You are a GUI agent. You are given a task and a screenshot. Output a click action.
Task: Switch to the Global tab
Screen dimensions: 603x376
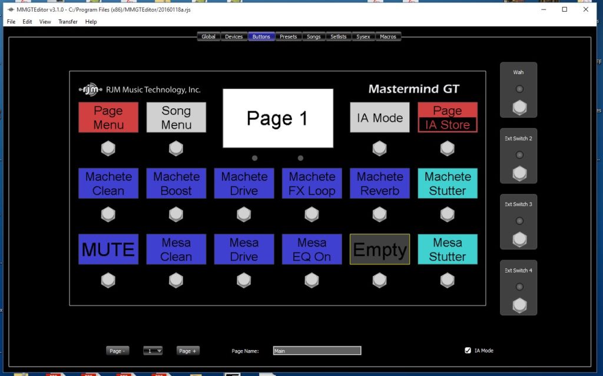[x=208, y=36]
